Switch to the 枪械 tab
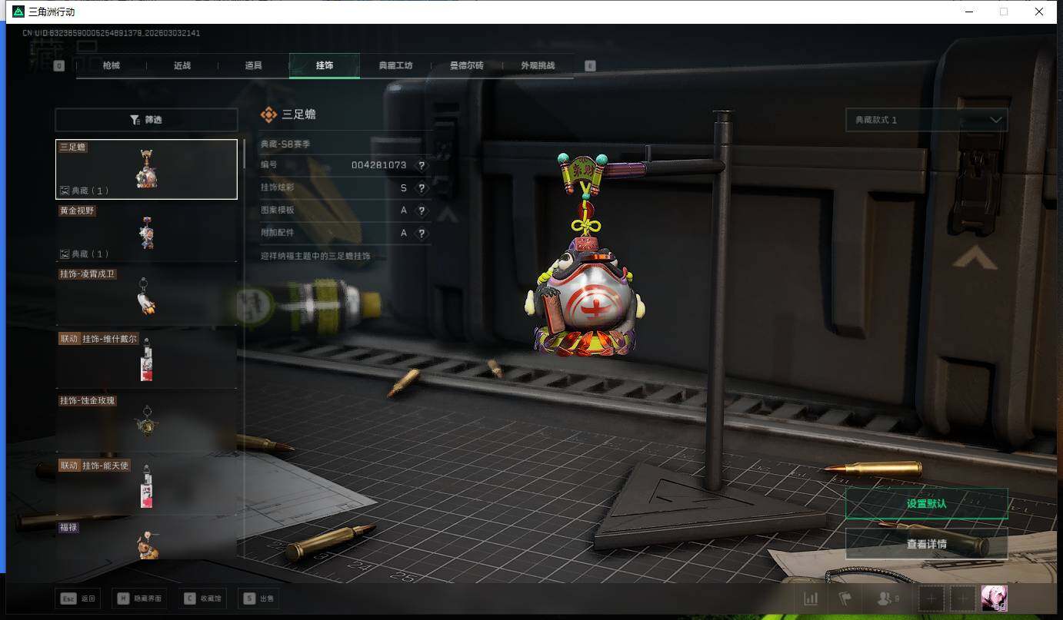1063x620 pixels. pyautogui.click(x=111, y=66)
